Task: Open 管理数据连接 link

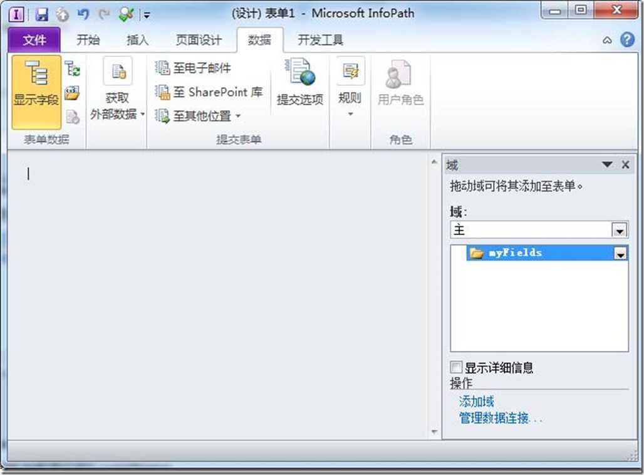Action: (501, 419)
